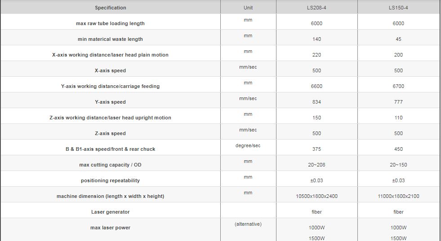Click the Unit column header

[248, 8]
